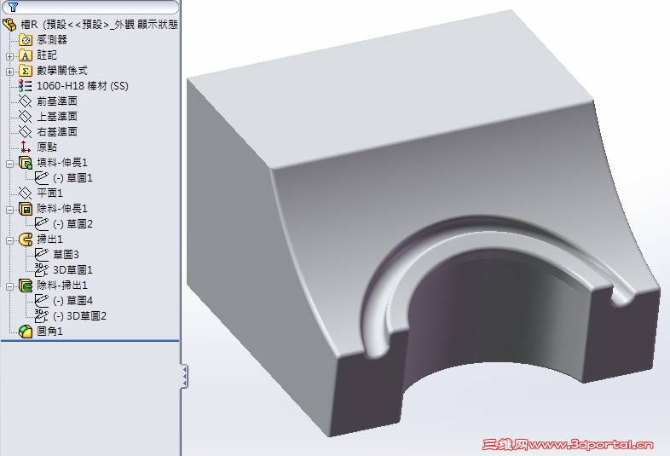The image size is (670, 456).
Task: Click the 圓角1 fillet feature icon
Action: click(x=26, y=332)
